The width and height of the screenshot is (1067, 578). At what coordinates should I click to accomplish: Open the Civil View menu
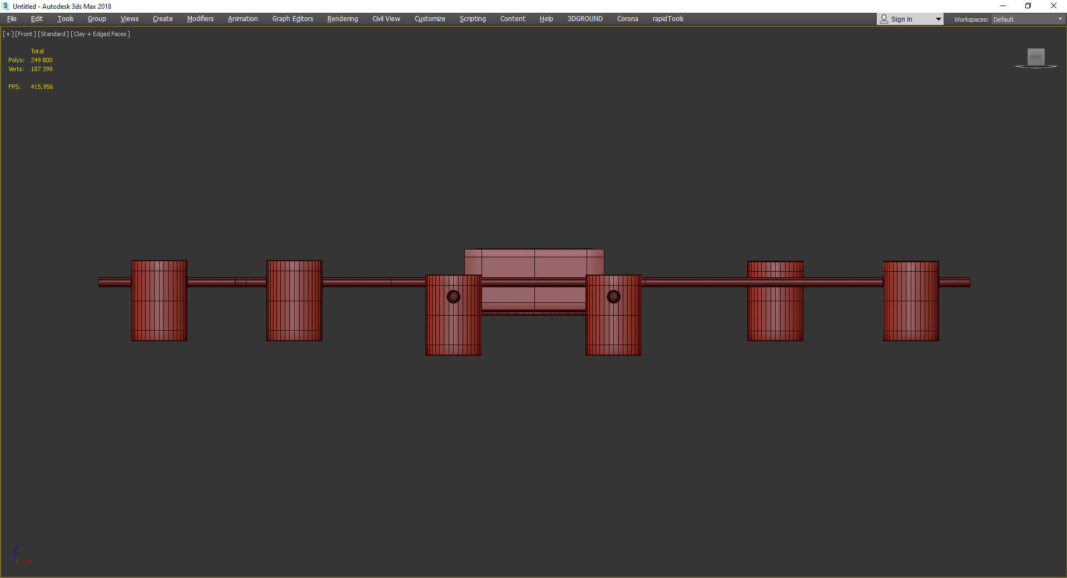tap(386, 19)
